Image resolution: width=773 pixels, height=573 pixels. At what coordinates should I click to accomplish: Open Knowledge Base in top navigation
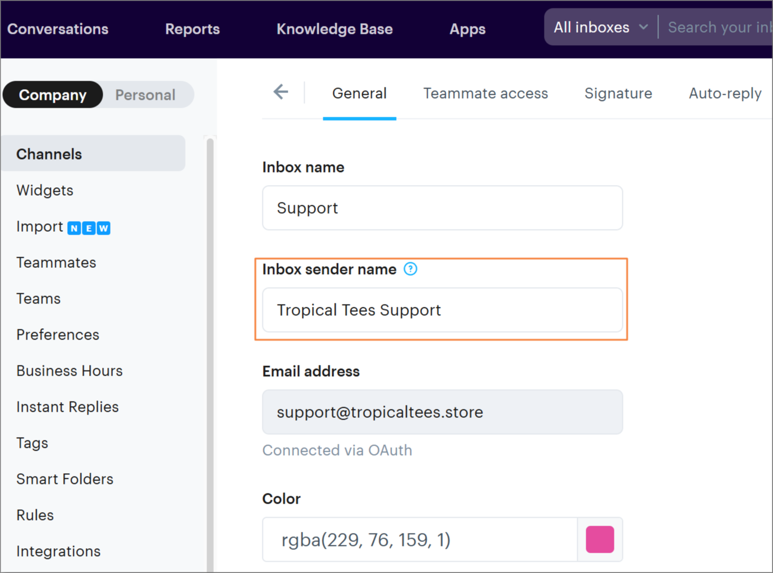(x=334, y=29)
